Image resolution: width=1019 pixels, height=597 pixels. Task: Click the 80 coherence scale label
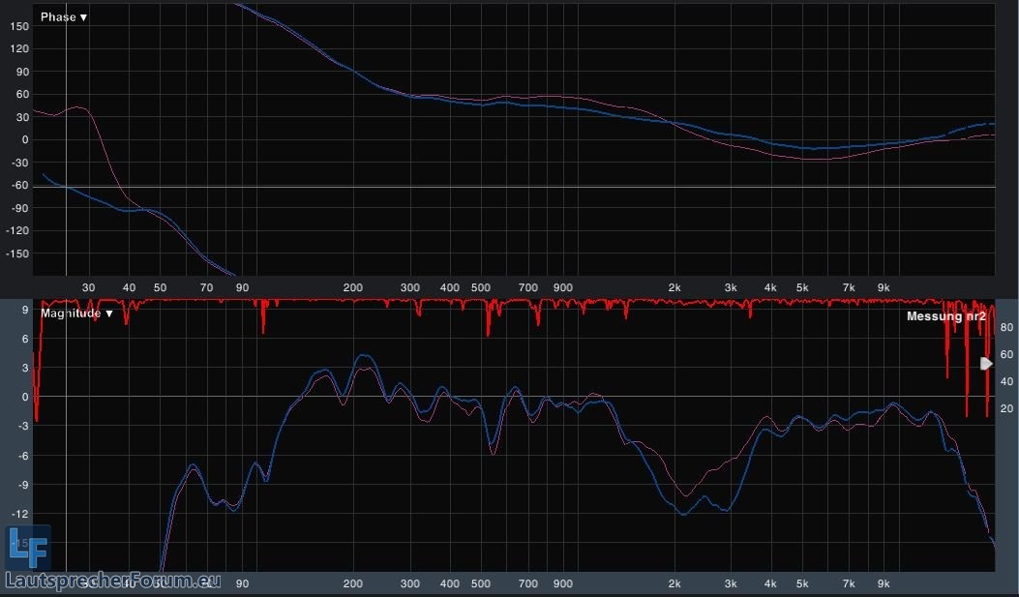point(1005,328)
